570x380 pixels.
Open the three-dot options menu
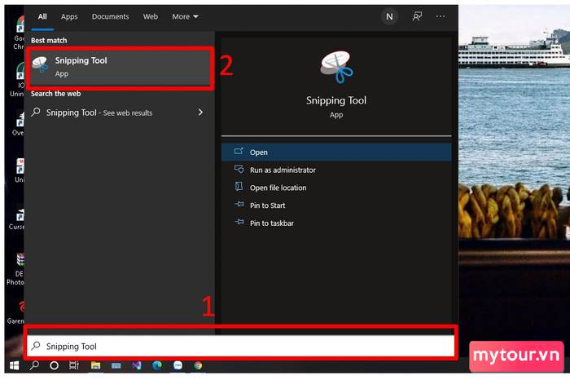[441, 16]
